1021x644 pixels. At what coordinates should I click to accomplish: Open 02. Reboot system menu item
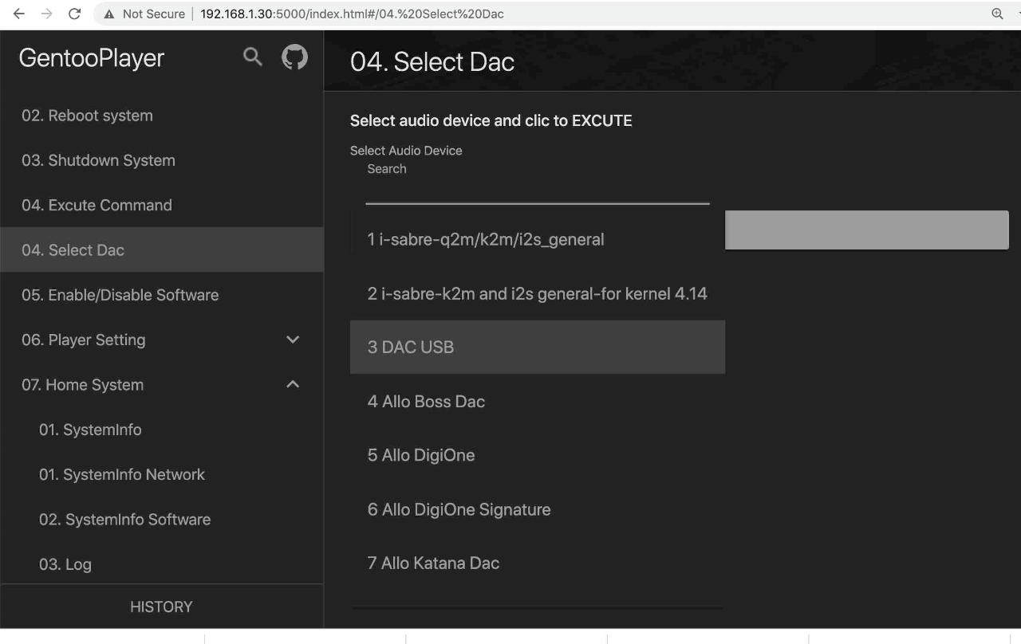pyautogui.click(x=162, y=116)
